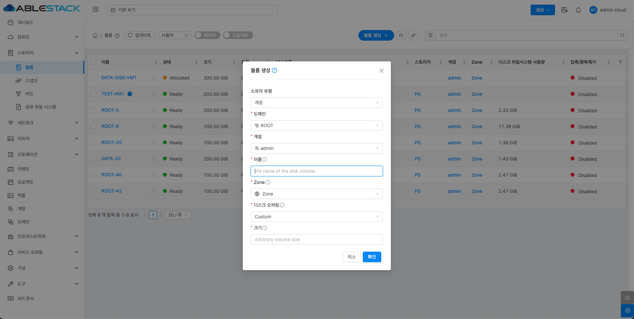This screenshot has height=319, width=634.
Task: Click the search magnifier icon
Action: click(x=622, y=35)
